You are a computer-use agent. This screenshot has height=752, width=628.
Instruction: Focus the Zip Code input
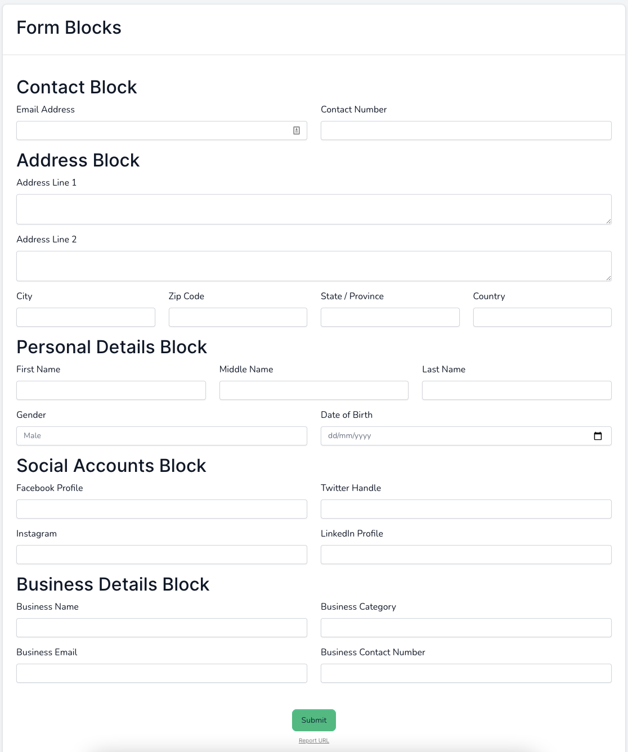coord(238,317)
